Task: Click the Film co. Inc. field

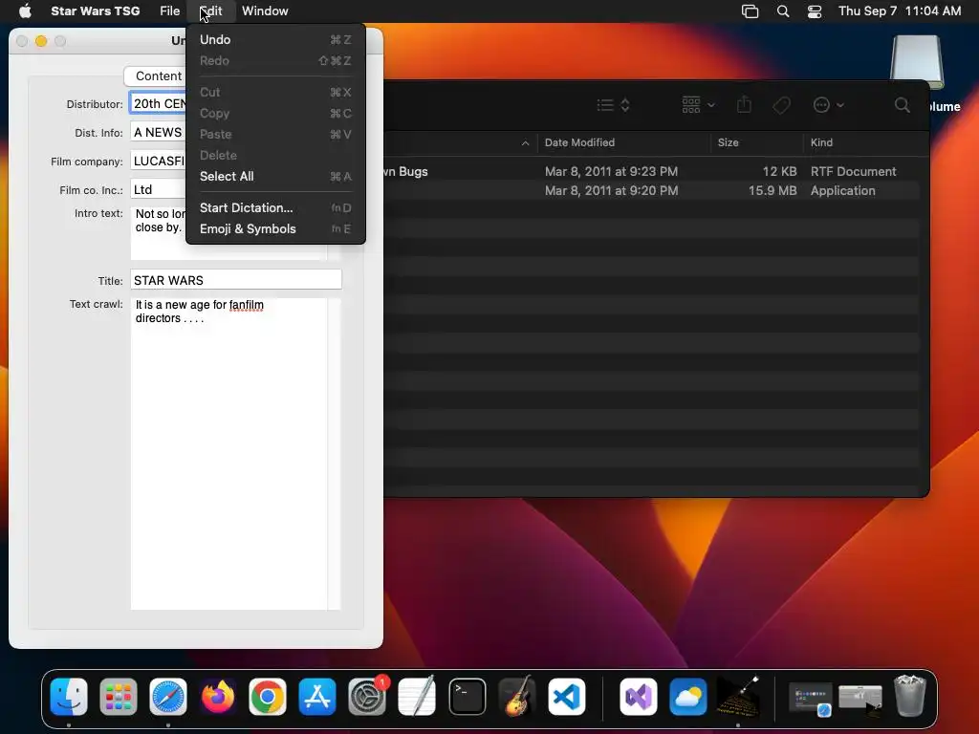Action: point(159,190)
